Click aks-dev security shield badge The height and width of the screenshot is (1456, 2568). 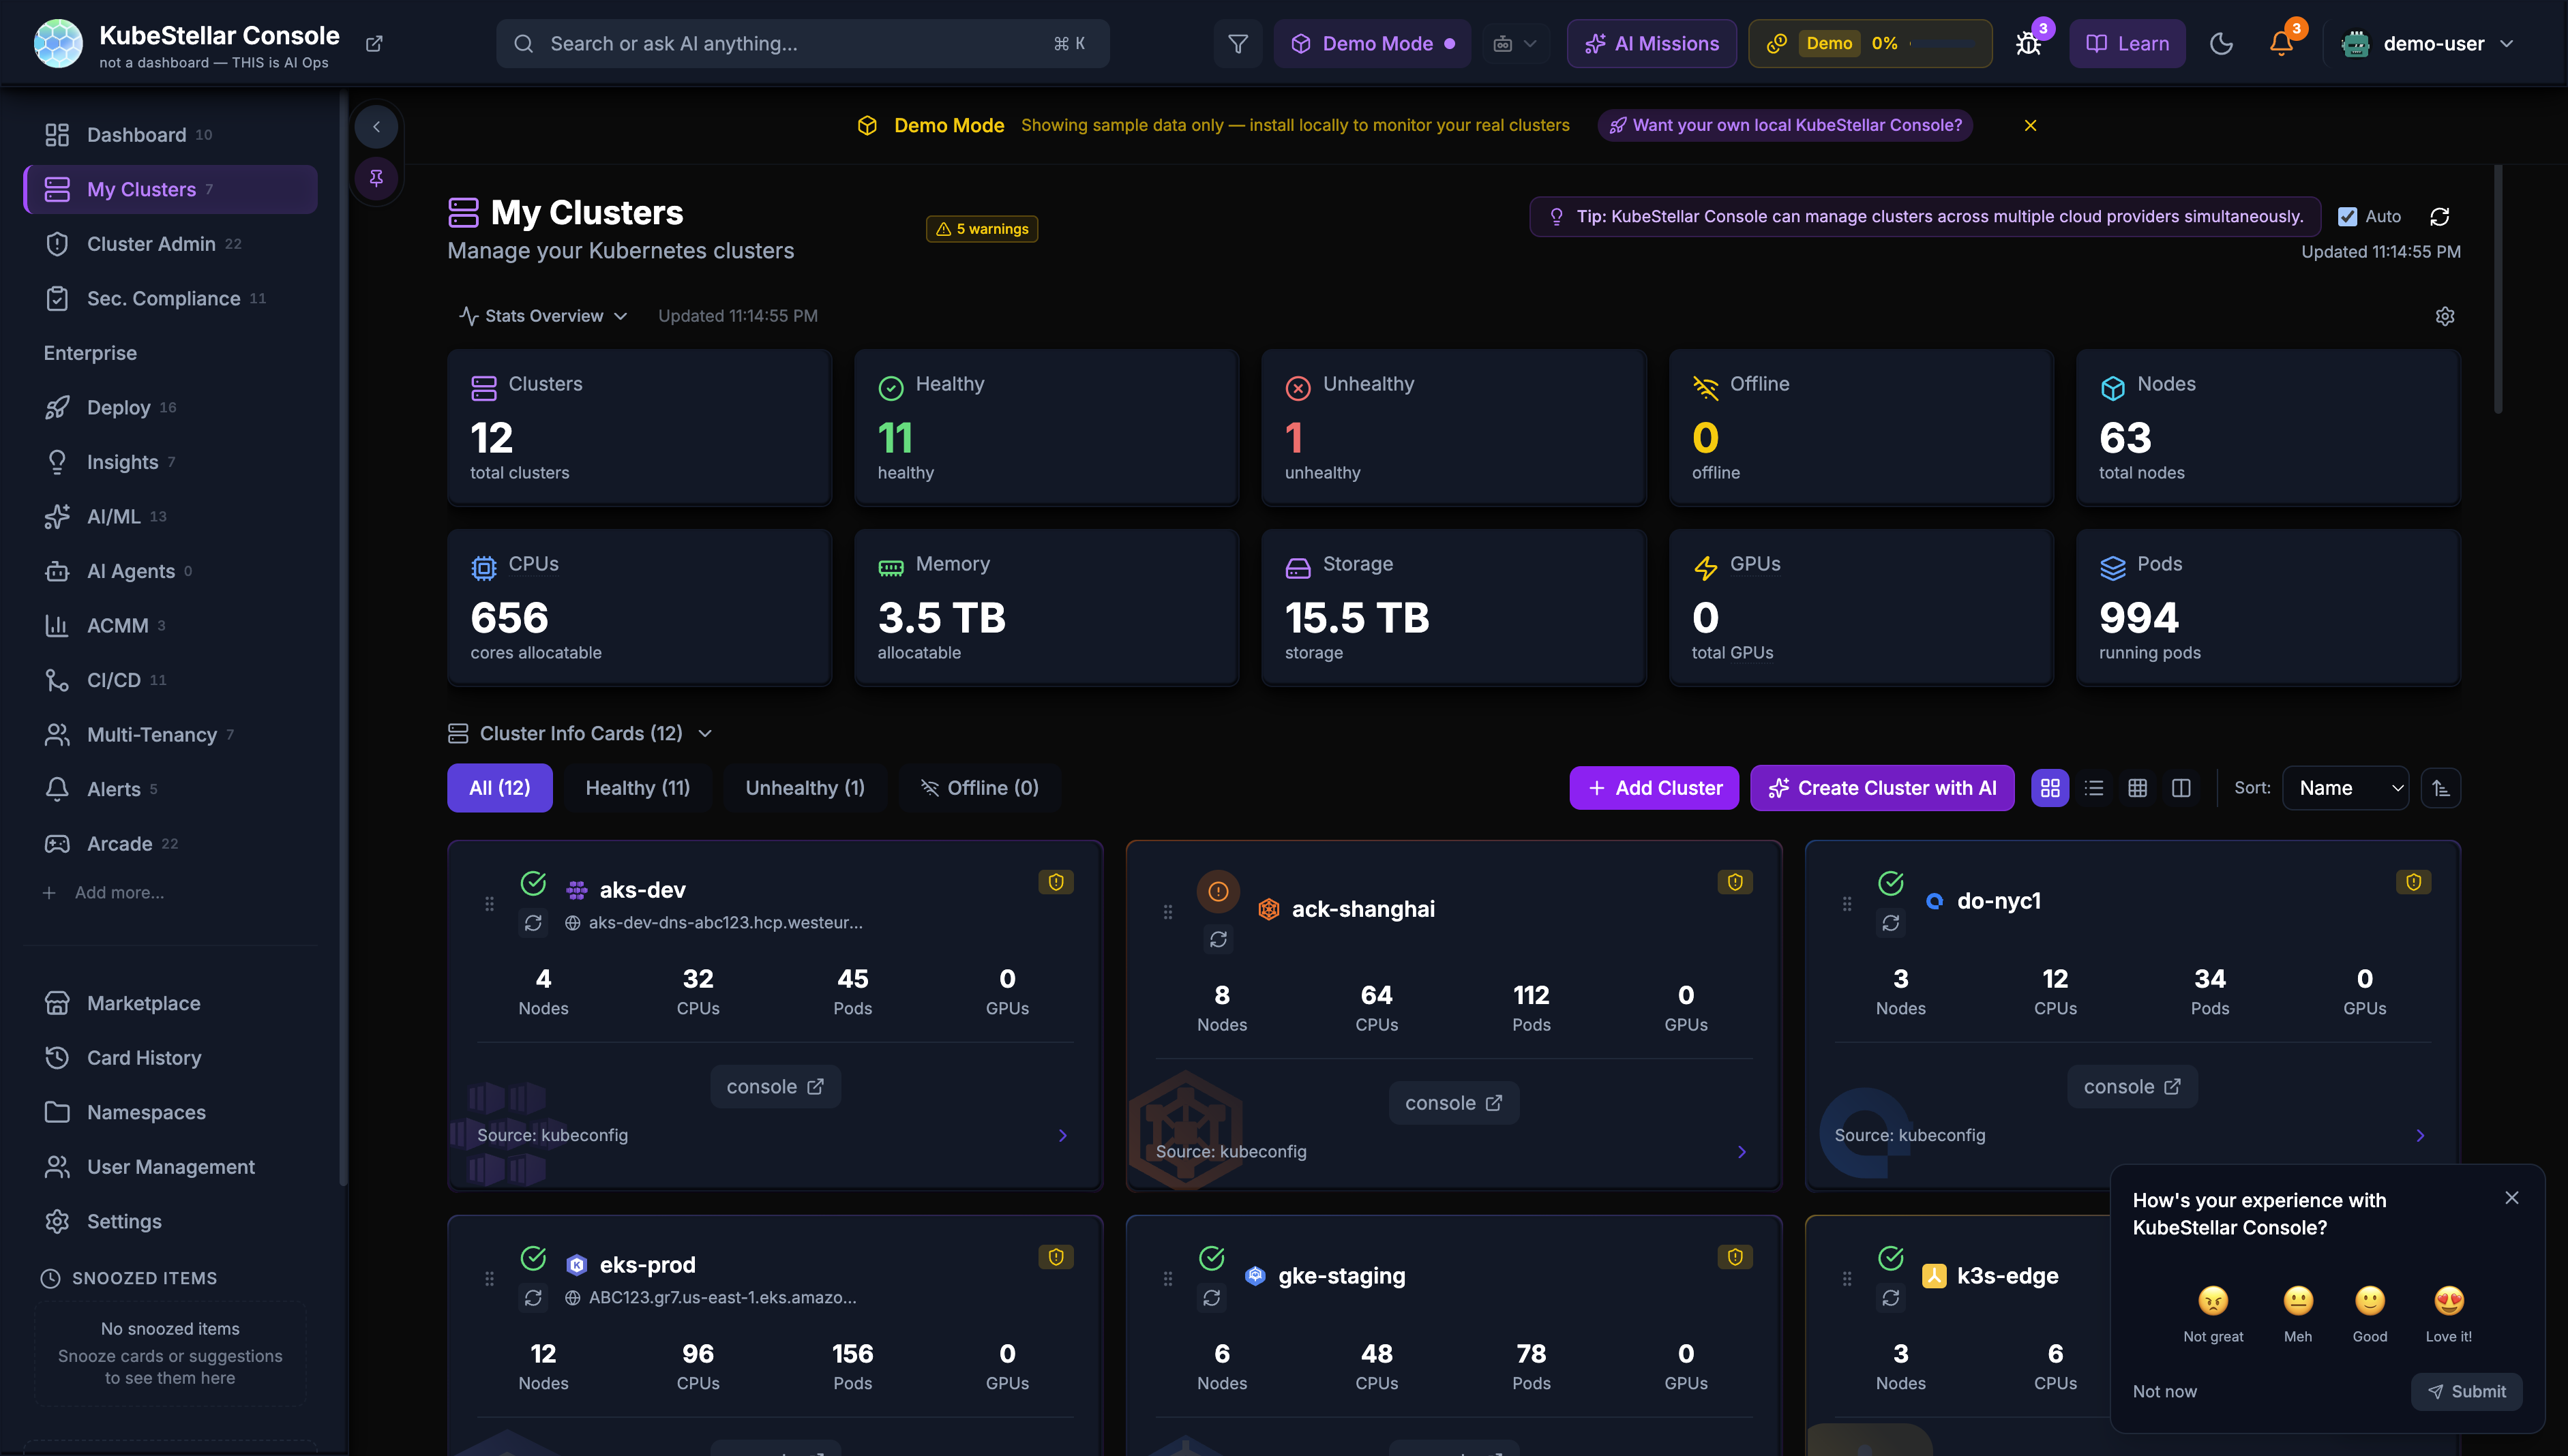1056,882
